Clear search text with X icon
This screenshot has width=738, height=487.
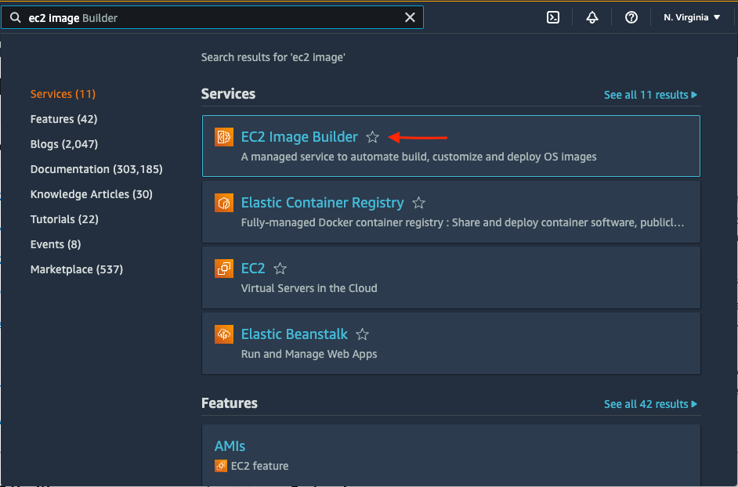click(410, 17)
